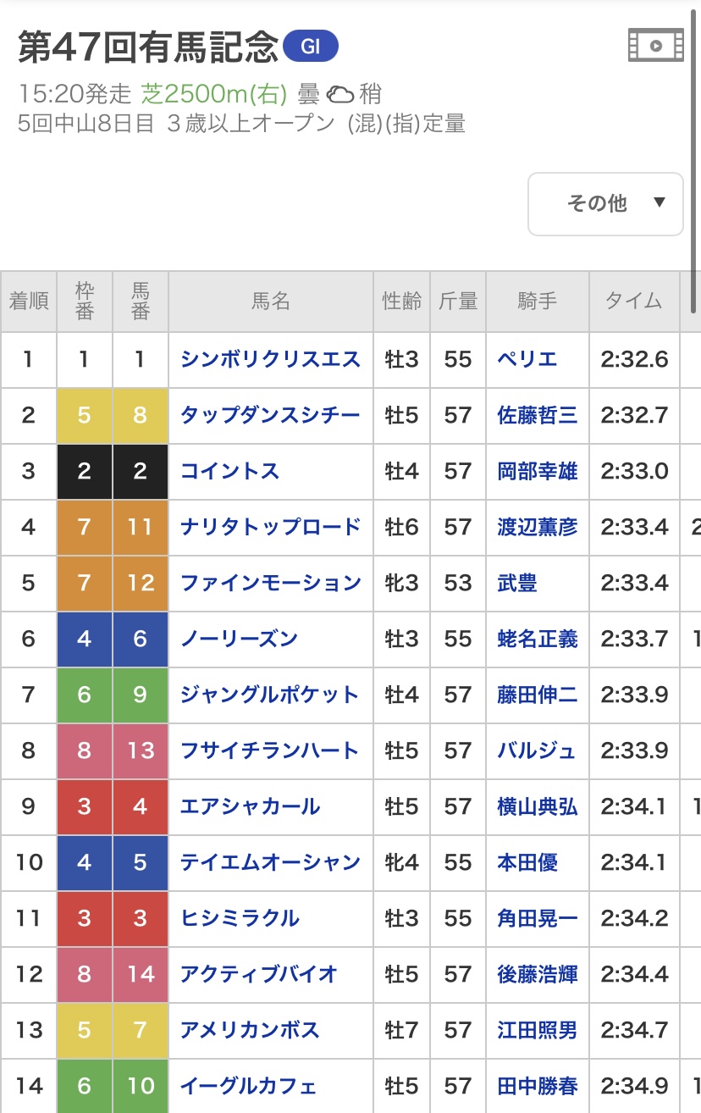Click the タイム column header
Screen dimensions: 701x1113
(633, 302)
